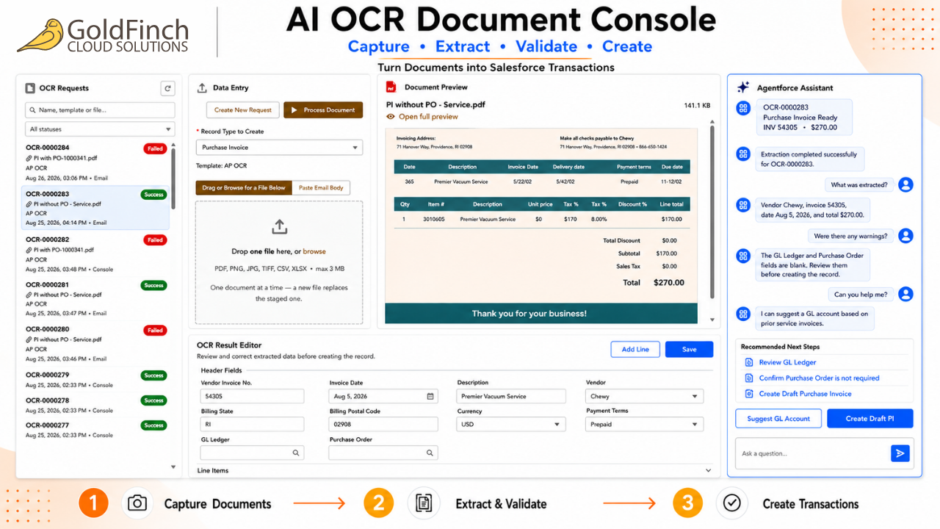Click Confirm Purchase Order is not required
Image resolution: width=940 pixels, height=529 pixels.
(819, 378)
